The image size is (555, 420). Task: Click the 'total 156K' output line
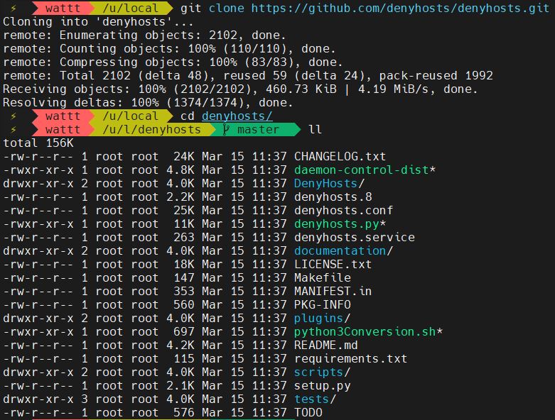[38, 143]
